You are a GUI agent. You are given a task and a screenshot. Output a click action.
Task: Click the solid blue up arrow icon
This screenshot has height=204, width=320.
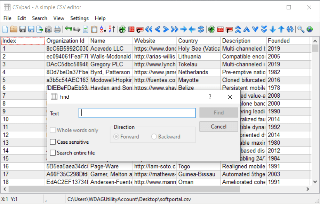point(281,29)
